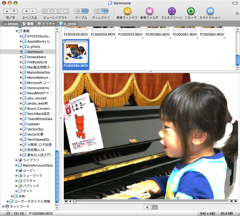Select file P1000962.MOV
The height and width of the screenshot is (216, 240).
click(x=212, y=35)
